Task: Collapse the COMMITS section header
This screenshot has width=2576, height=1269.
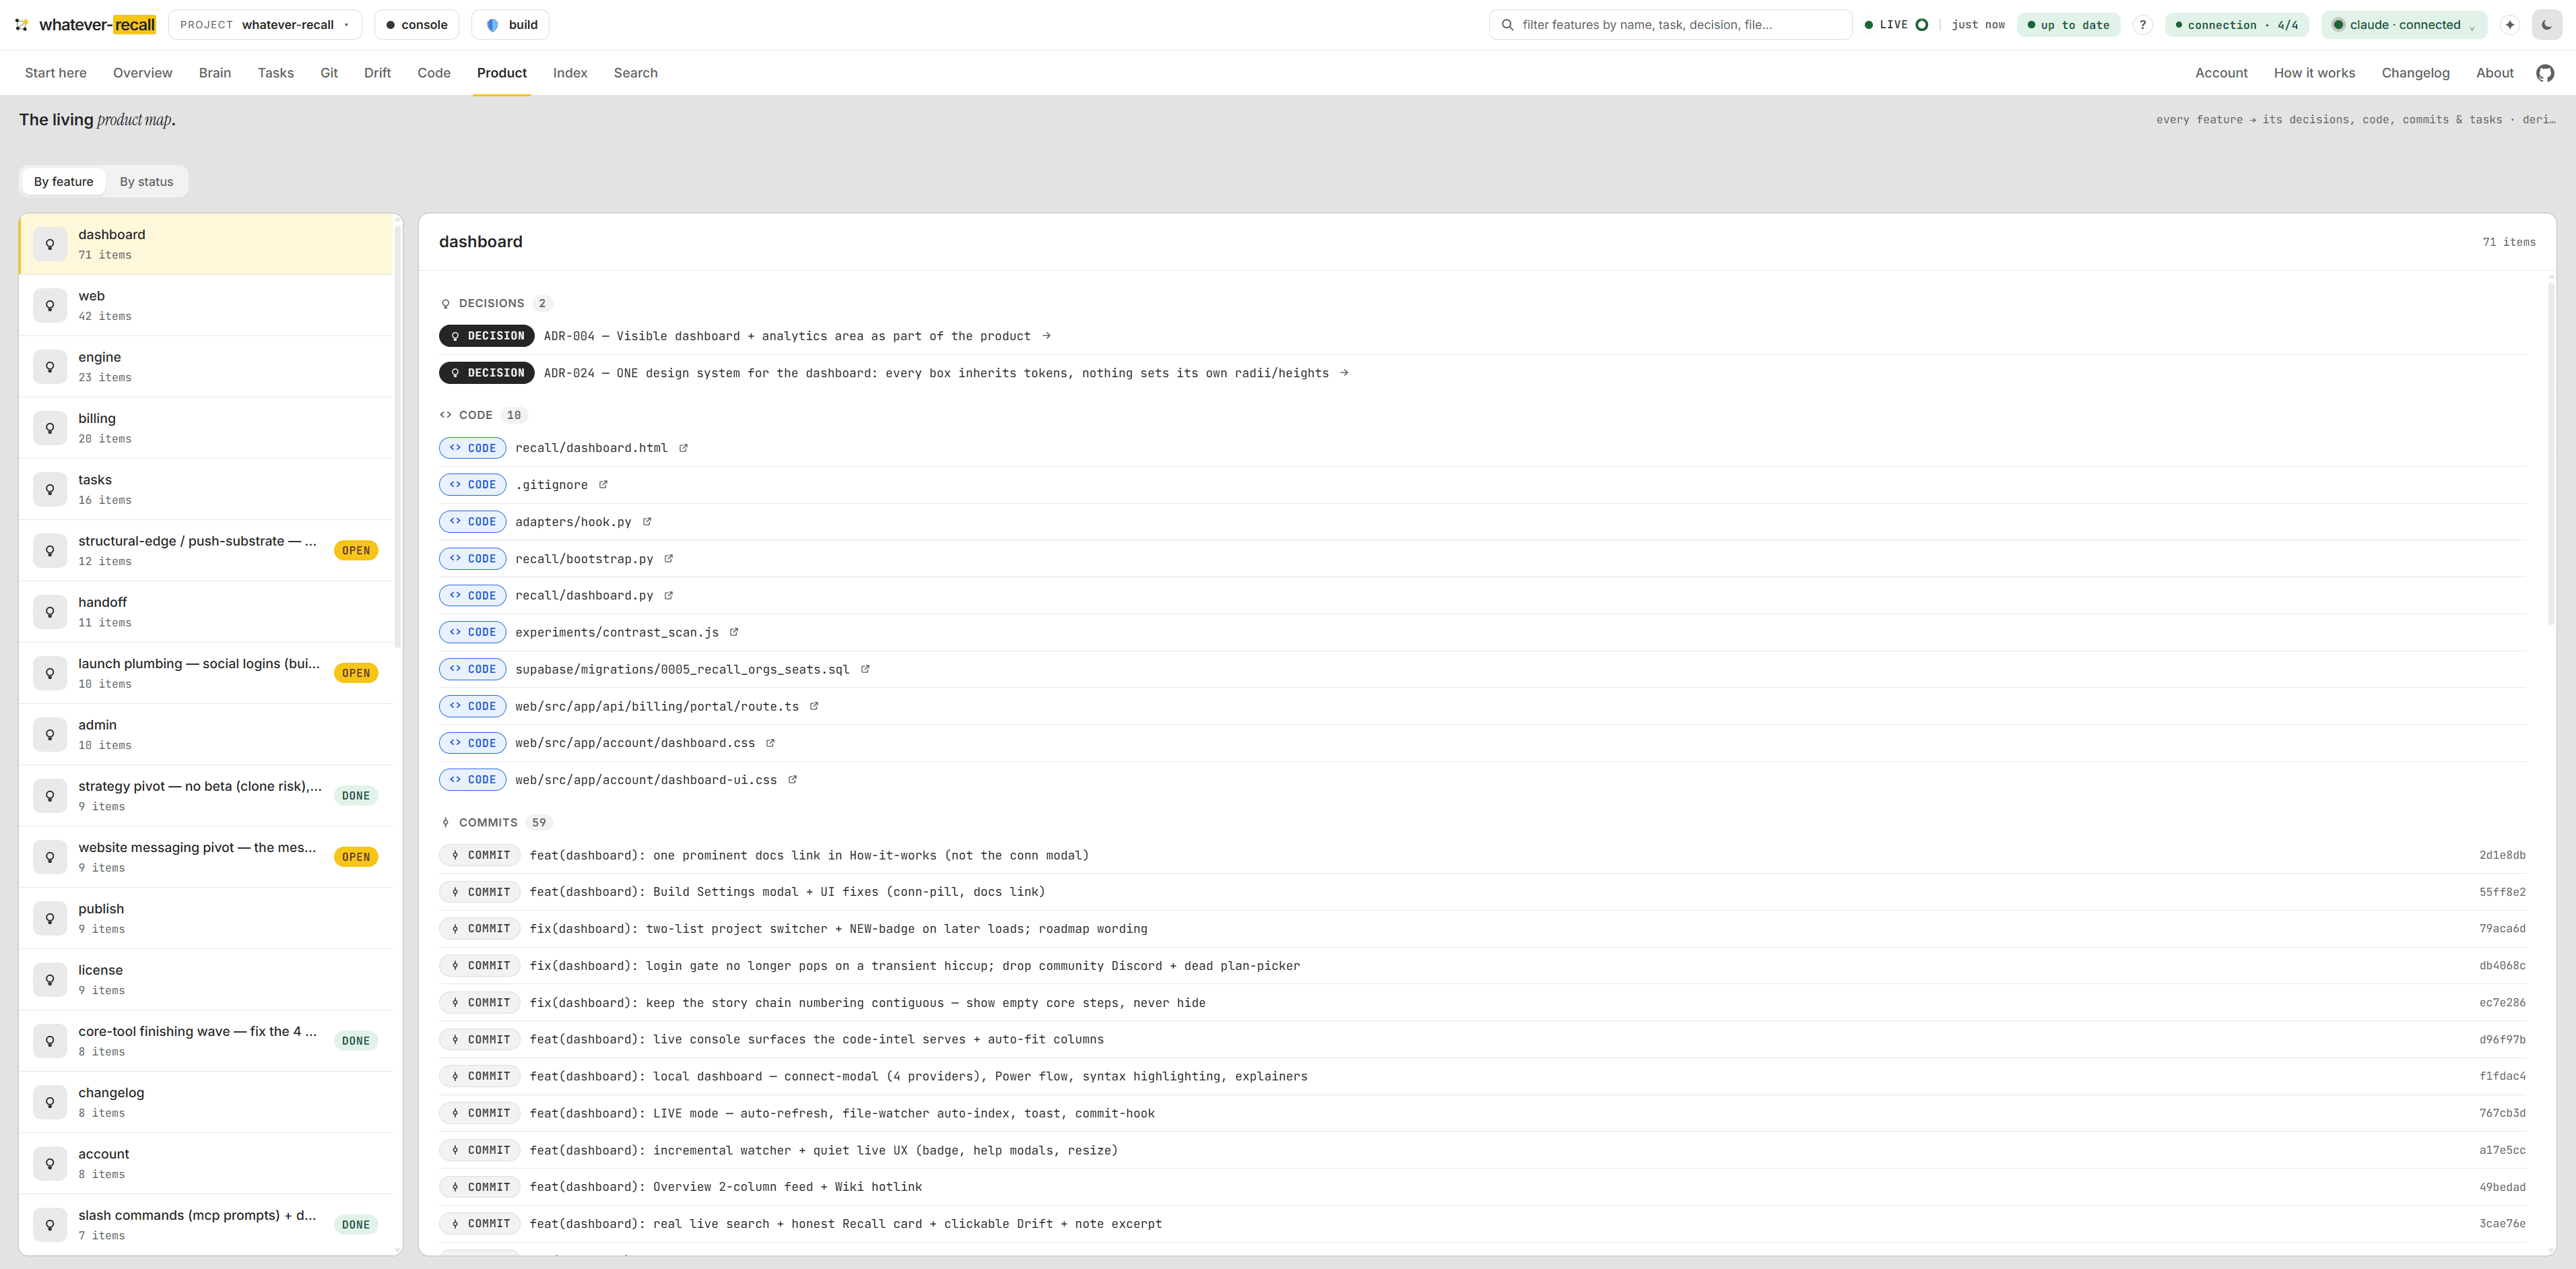Action: pyautogui.click(x=495, y=822)
